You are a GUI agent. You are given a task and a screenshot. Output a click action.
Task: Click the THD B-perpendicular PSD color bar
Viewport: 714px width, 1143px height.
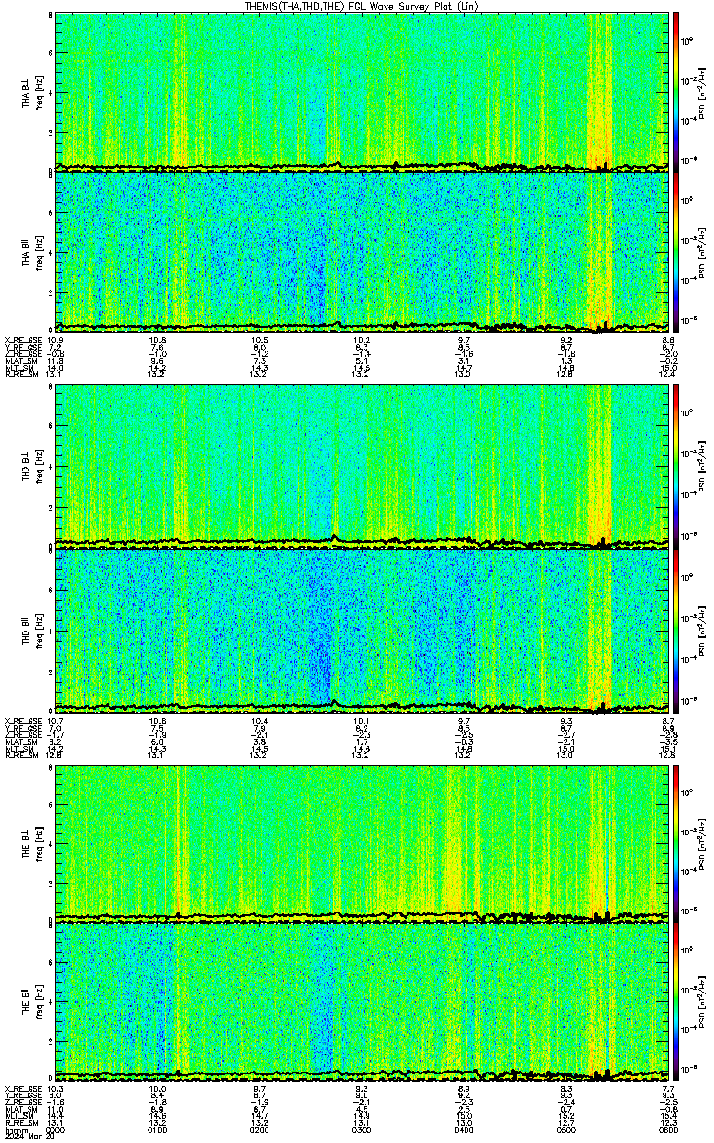[676, 466]
